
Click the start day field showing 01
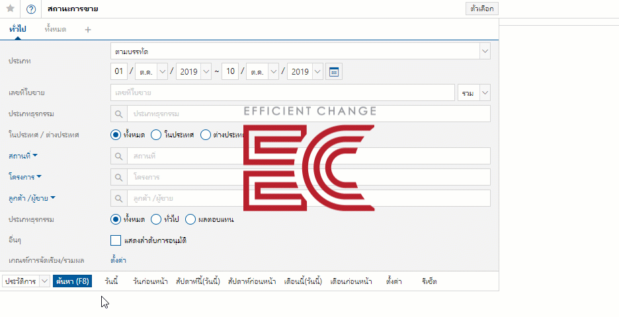pyautogui.click(x=119, y=71)
